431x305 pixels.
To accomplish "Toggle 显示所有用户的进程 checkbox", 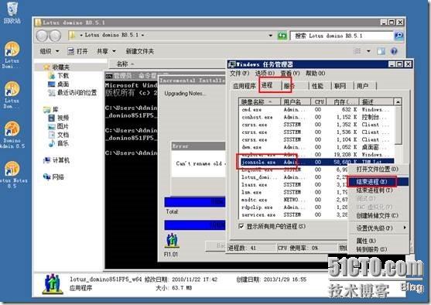I will 241,226.
